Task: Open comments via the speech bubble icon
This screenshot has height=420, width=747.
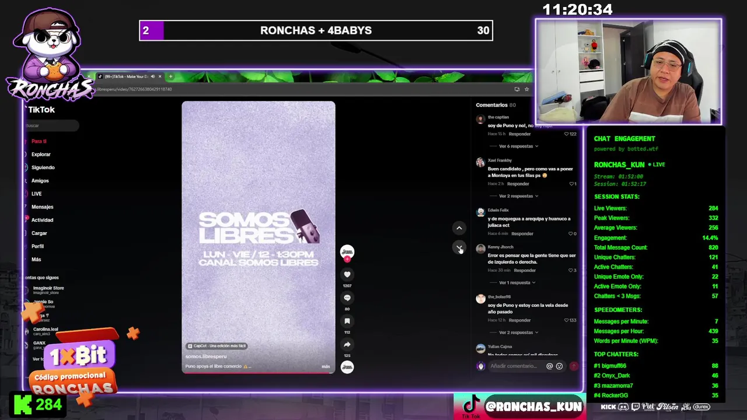Action: click(x=347, y=297)
